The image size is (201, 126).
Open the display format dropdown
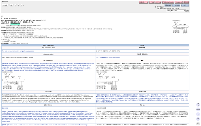[x=176, y=11]
